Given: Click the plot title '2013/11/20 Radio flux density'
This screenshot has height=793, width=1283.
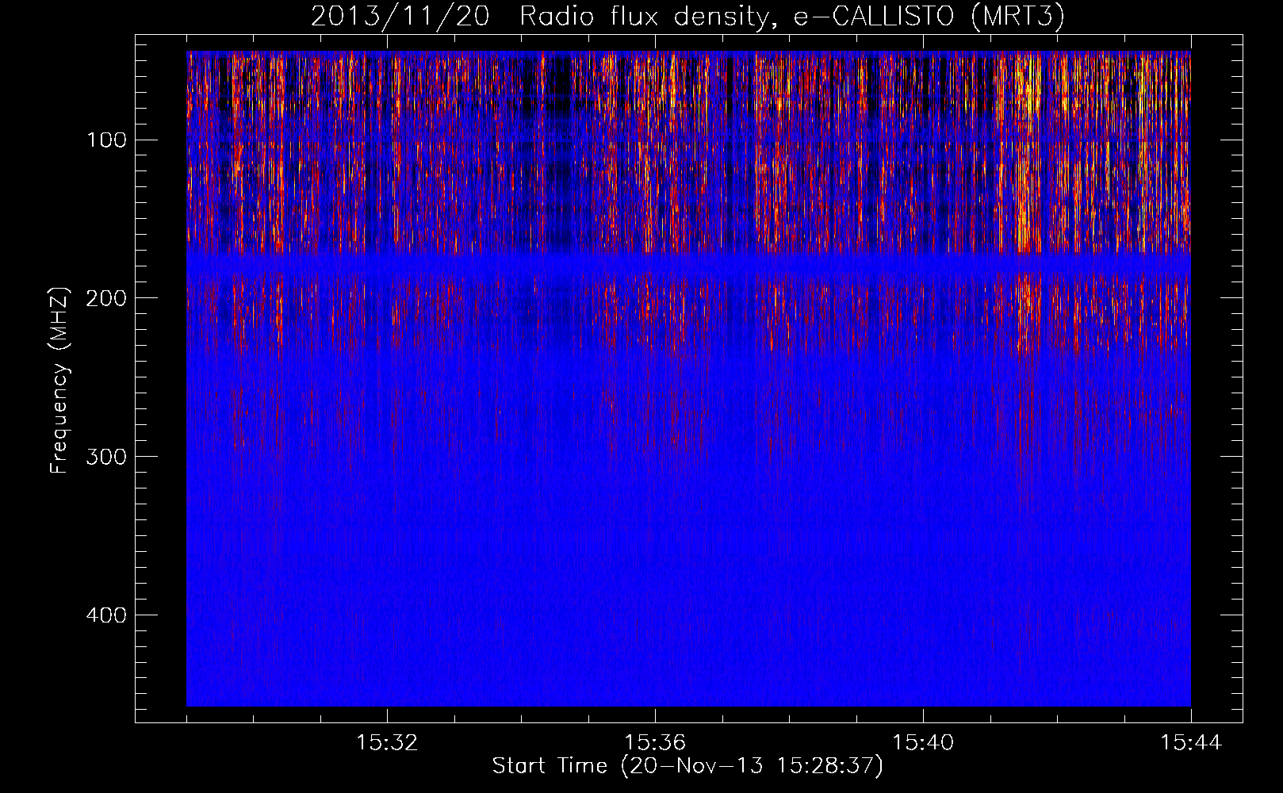Looking at the screenshot, I should tap(687, 16).
